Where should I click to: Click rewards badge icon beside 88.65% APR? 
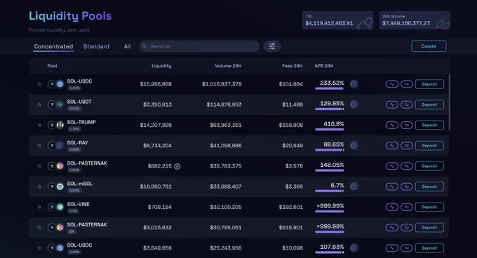click(x=354, y=146)
